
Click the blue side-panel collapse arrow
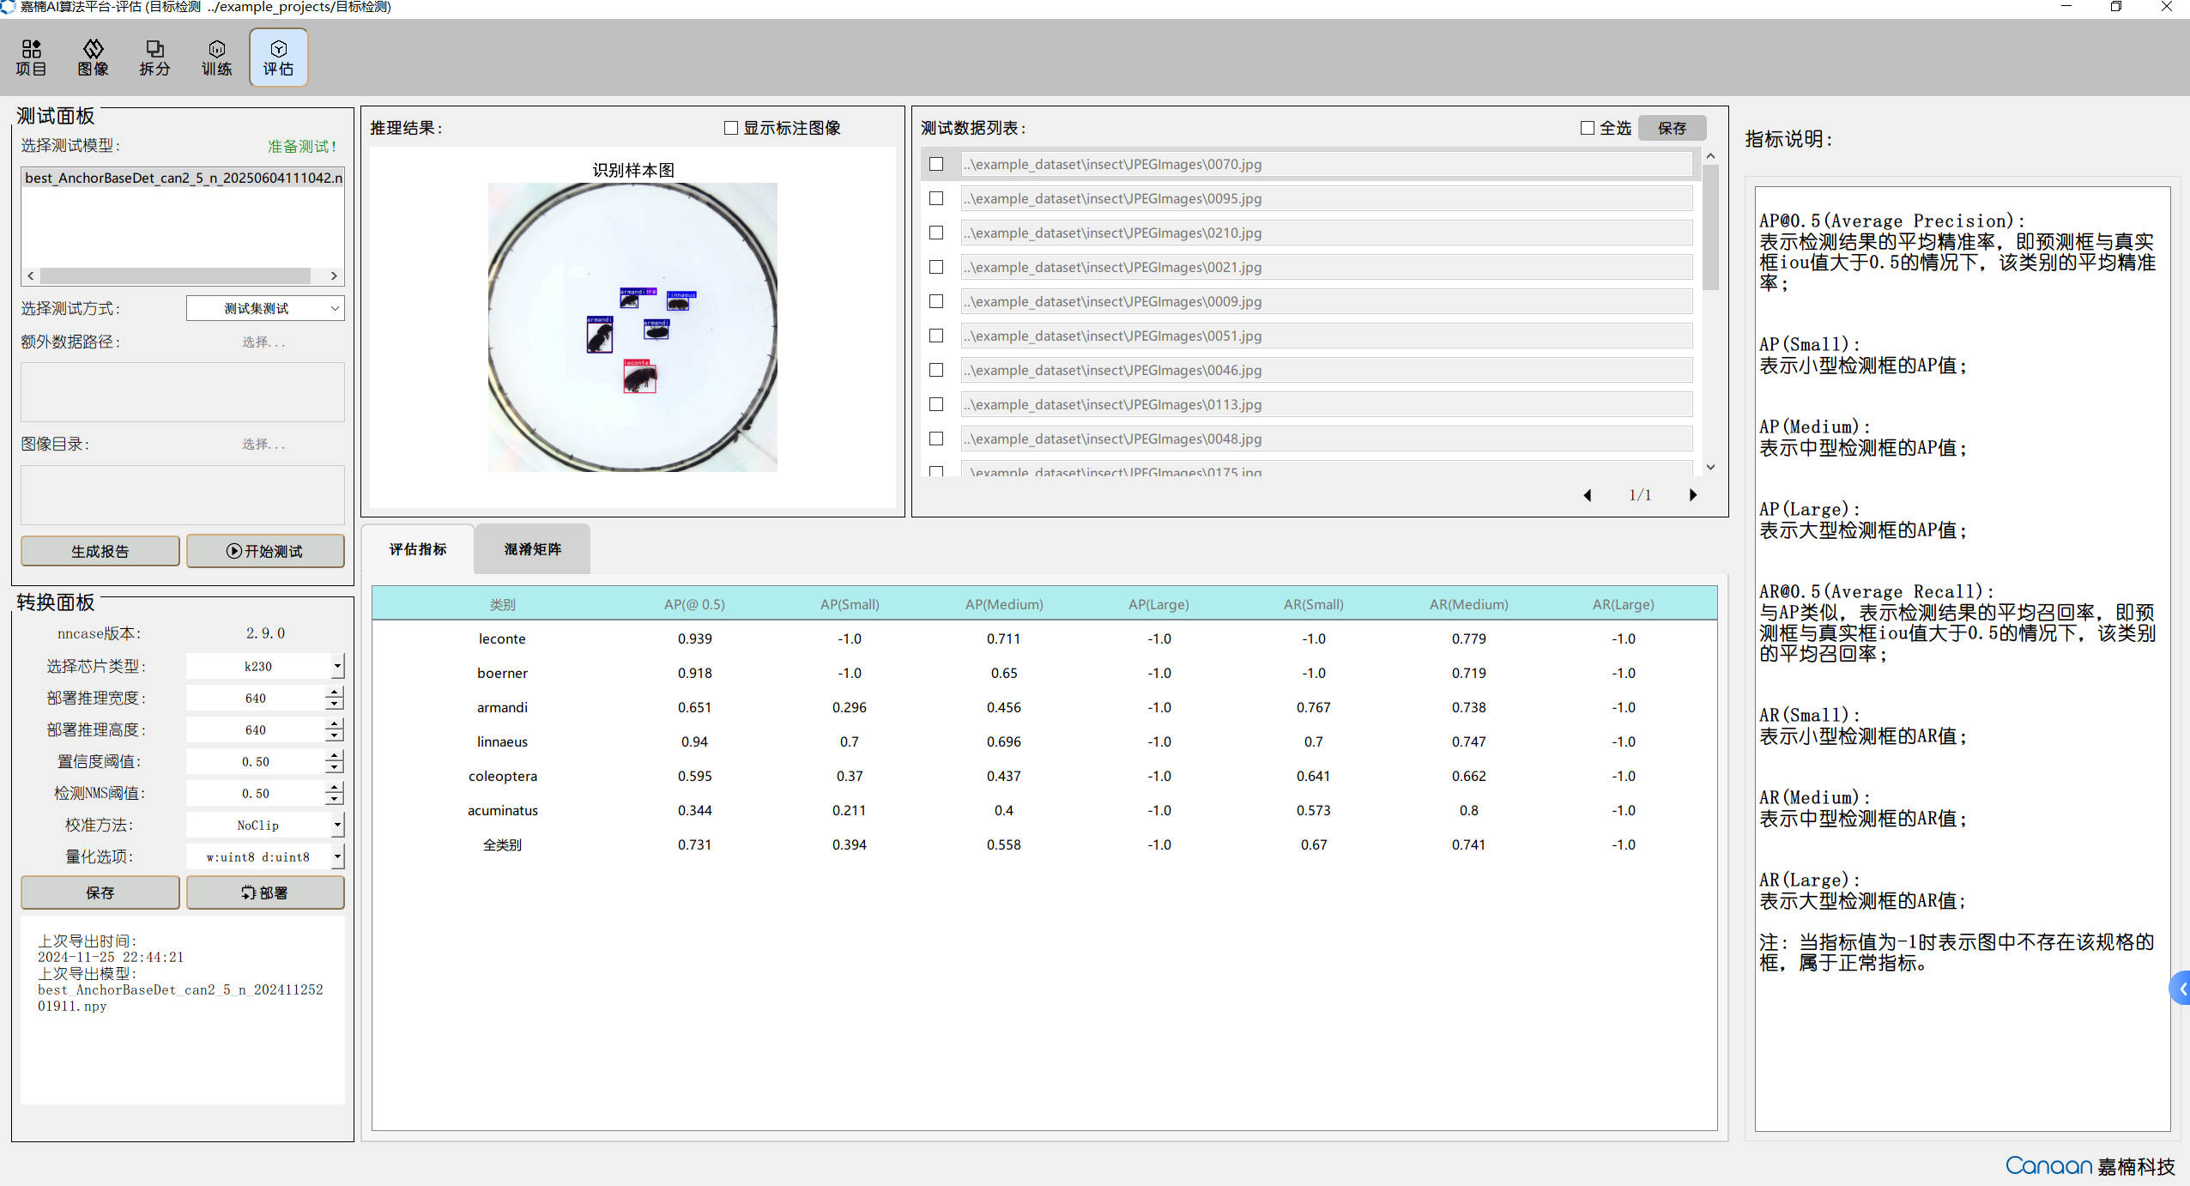[2181, 989]
